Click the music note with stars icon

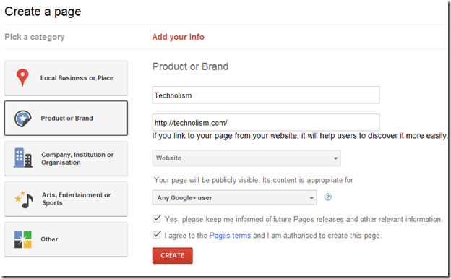[x=24, y=199]
